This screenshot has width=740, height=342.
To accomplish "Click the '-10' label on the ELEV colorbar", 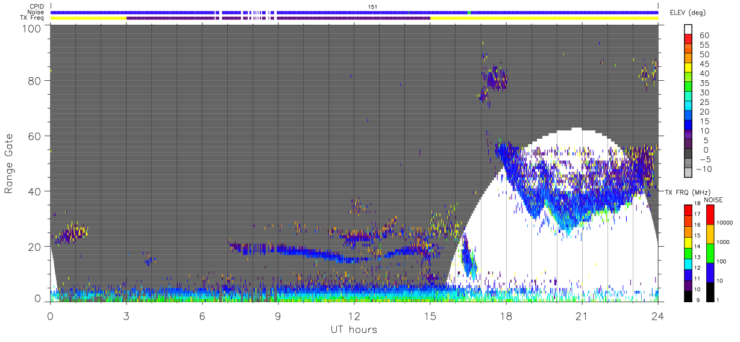I will [705, 168].
